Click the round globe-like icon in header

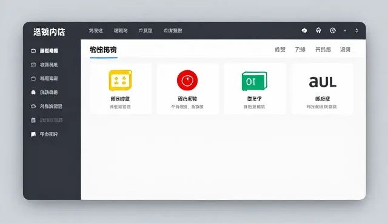click(333, 30)
